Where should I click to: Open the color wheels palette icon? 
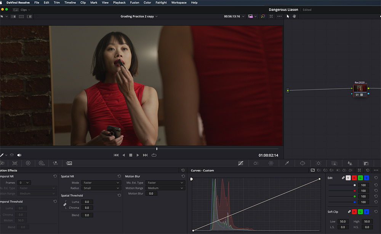point(28,163)
